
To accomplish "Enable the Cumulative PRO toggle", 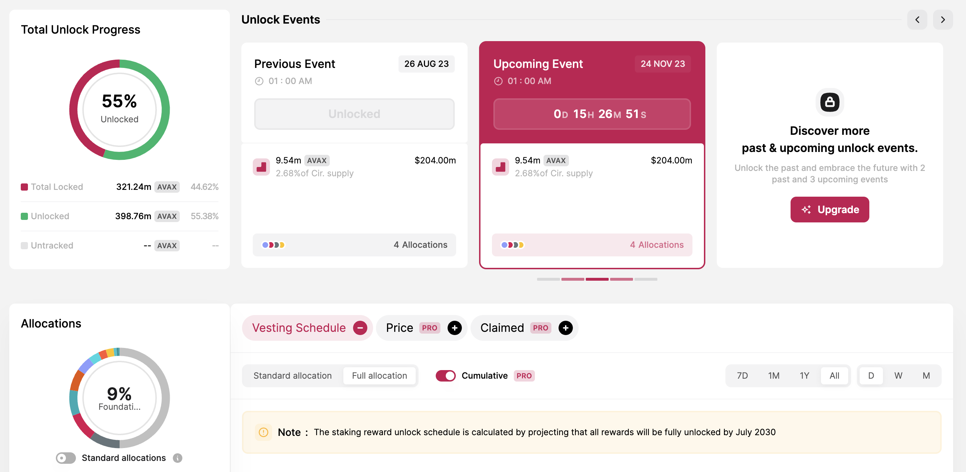I will (445, 376).
